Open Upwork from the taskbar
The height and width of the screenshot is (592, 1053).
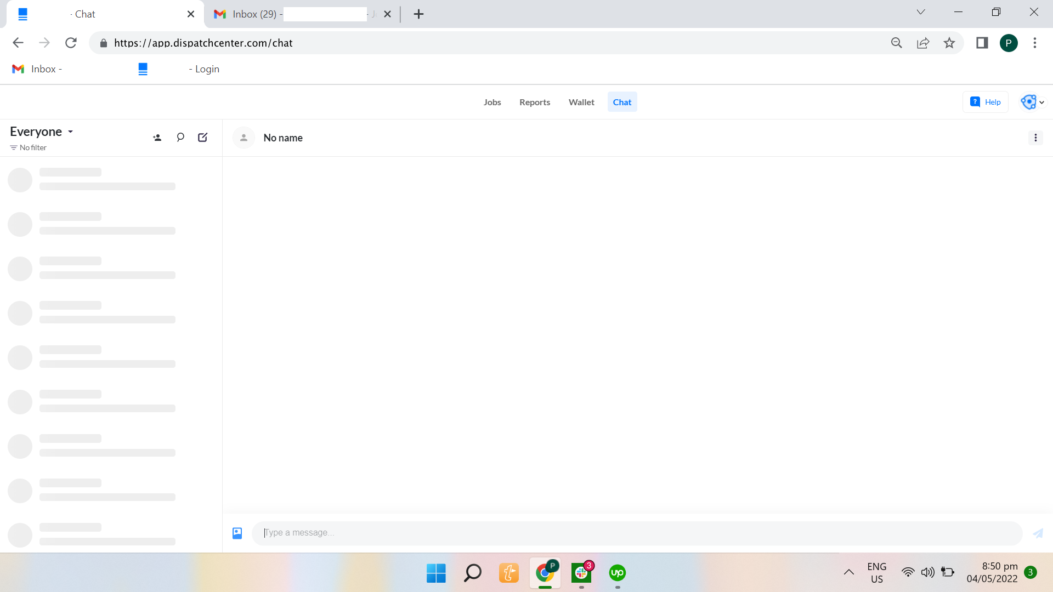coord(618,573)
